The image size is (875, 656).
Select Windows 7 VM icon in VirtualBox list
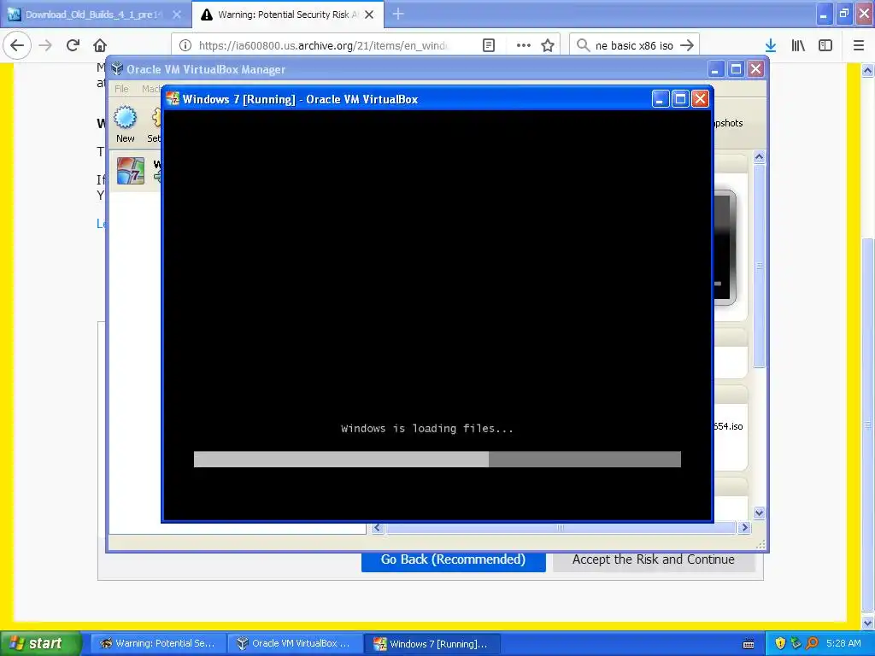131,171
